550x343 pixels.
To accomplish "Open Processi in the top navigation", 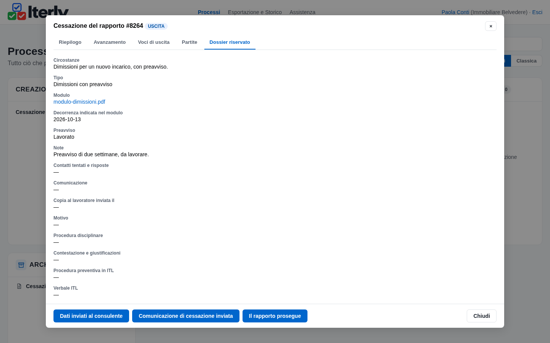I will 209,12.
